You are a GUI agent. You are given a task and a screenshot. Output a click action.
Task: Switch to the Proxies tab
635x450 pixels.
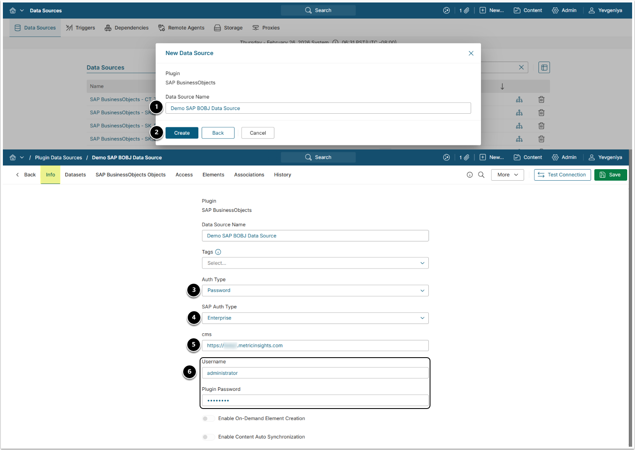[x=266, y=28]
